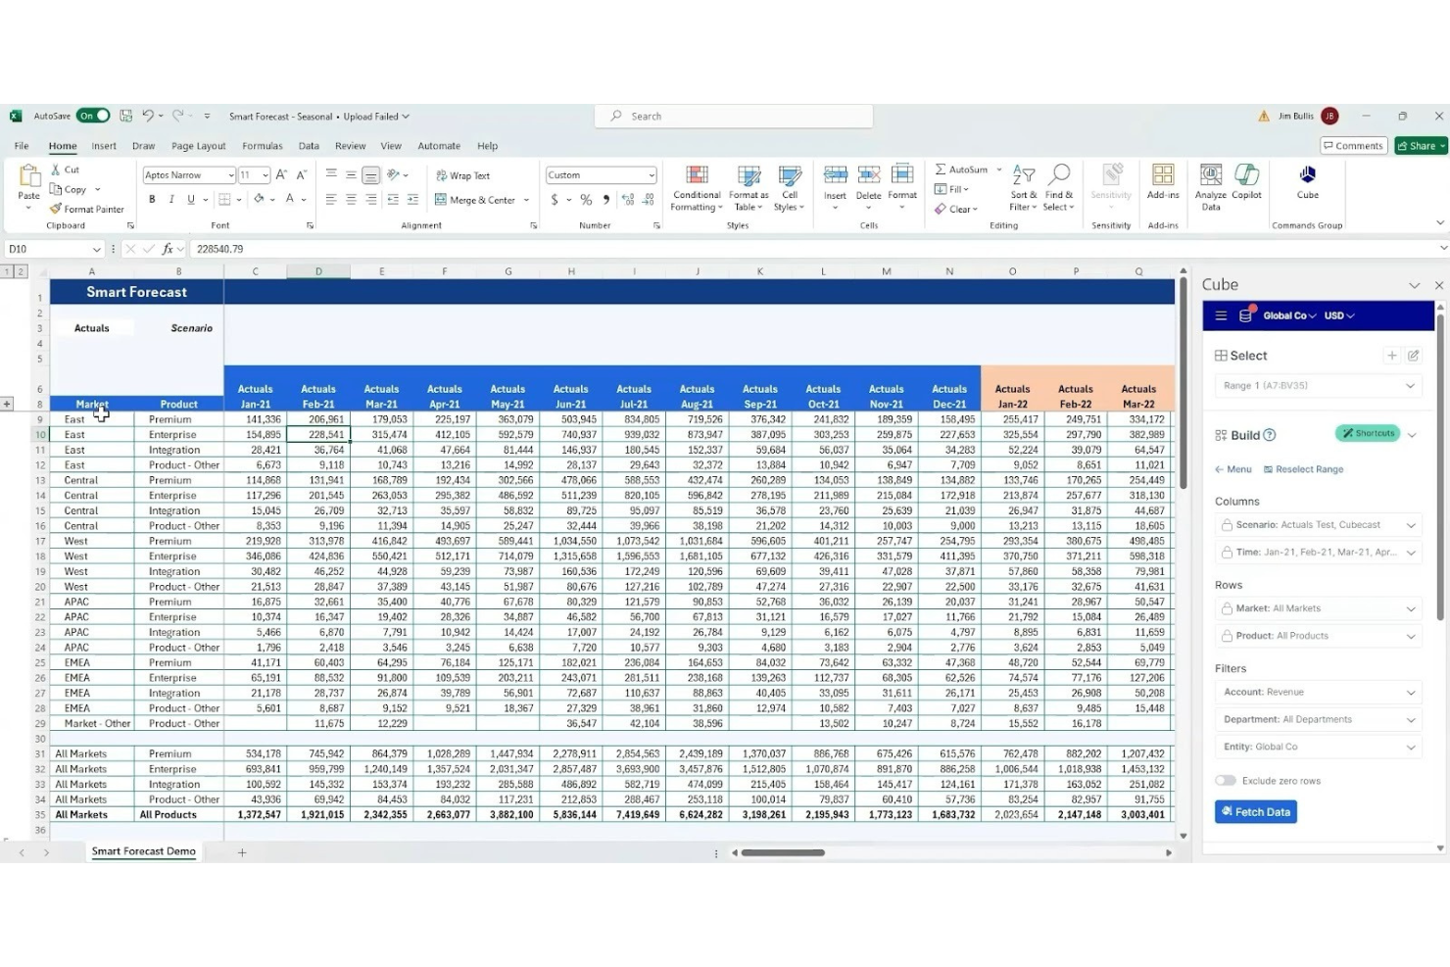Open Conditional Formatting options
Viewport: 1450px width, 967px height.
click(697, 189)
